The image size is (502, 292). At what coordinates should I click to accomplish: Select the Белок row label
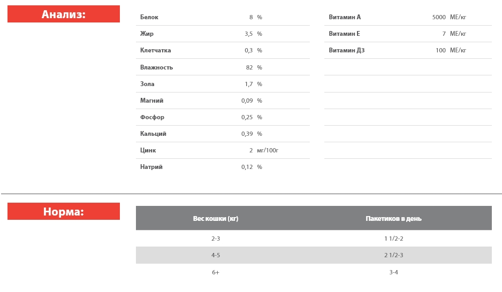click(149, 17)
